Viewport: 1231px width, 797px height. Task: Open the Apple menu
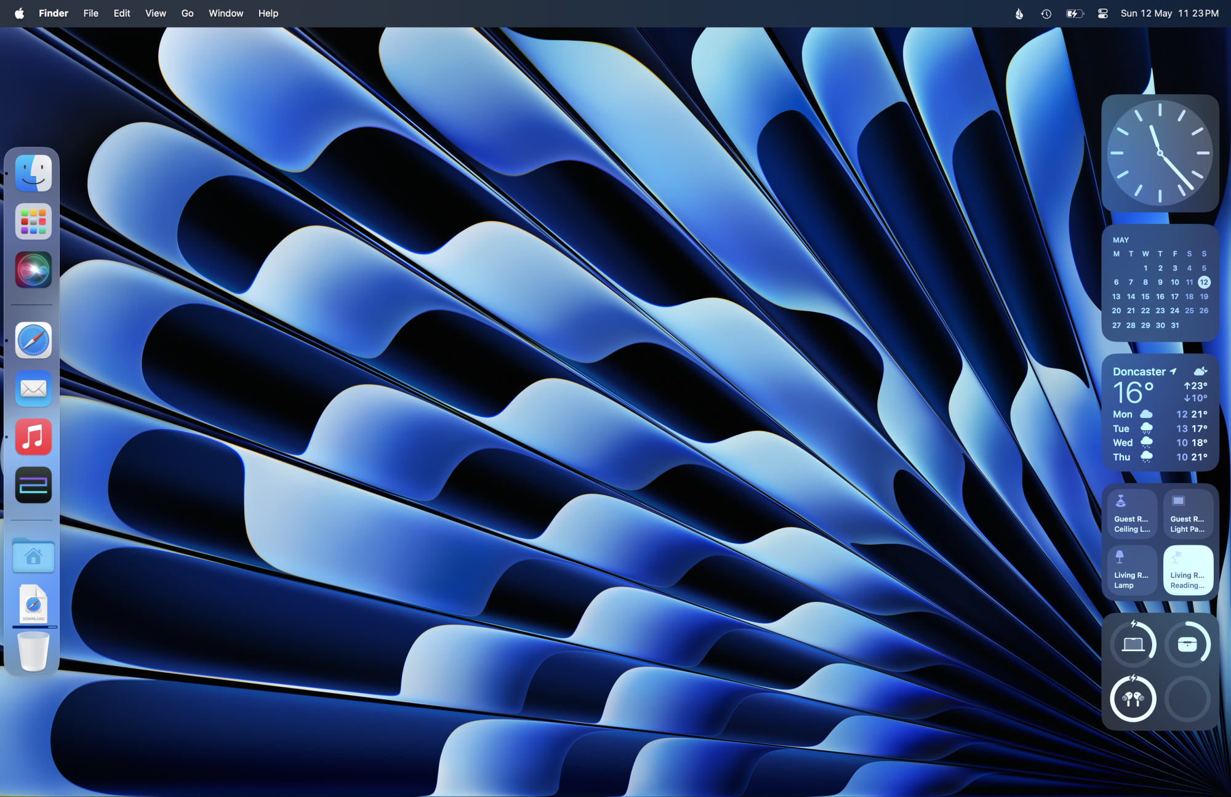pyautogui.click(x=19, y=13)
